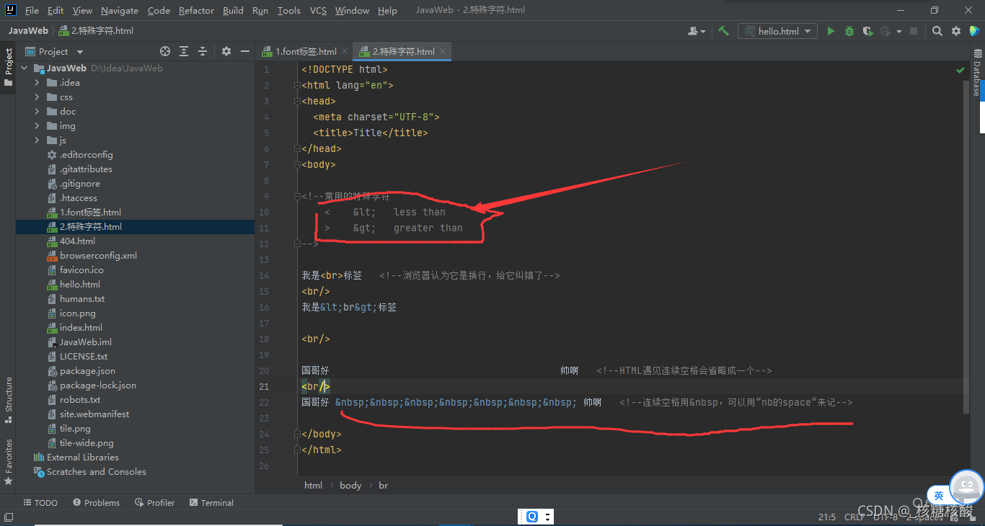Hide the Project panel with minus icon
The height and width of the screenshot is (526, 985).
pyautogui.click(x=245, y=51)
